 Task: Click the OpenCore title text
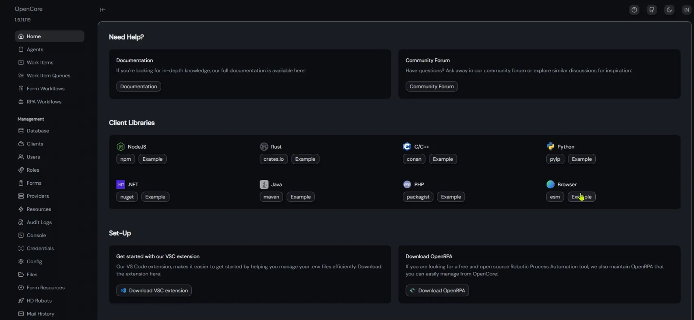click(28, 9)
